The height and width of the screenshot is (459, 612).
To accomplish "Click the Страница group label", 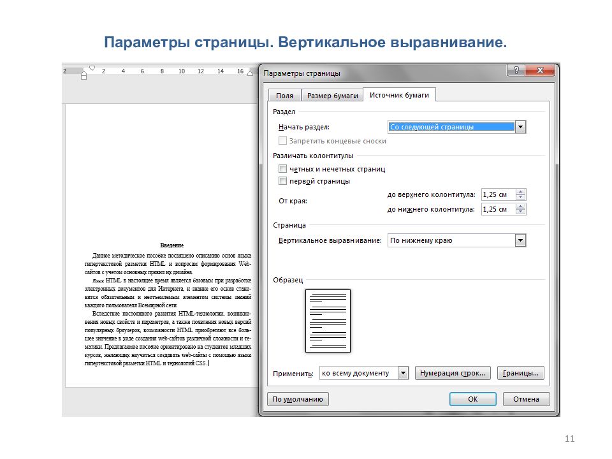I will [289, 225].
